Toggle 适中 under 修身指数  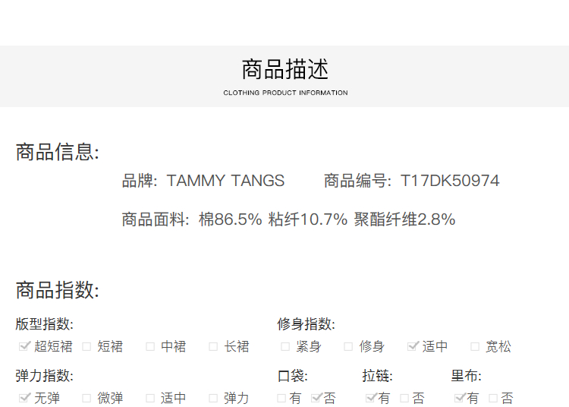(413, 346)
